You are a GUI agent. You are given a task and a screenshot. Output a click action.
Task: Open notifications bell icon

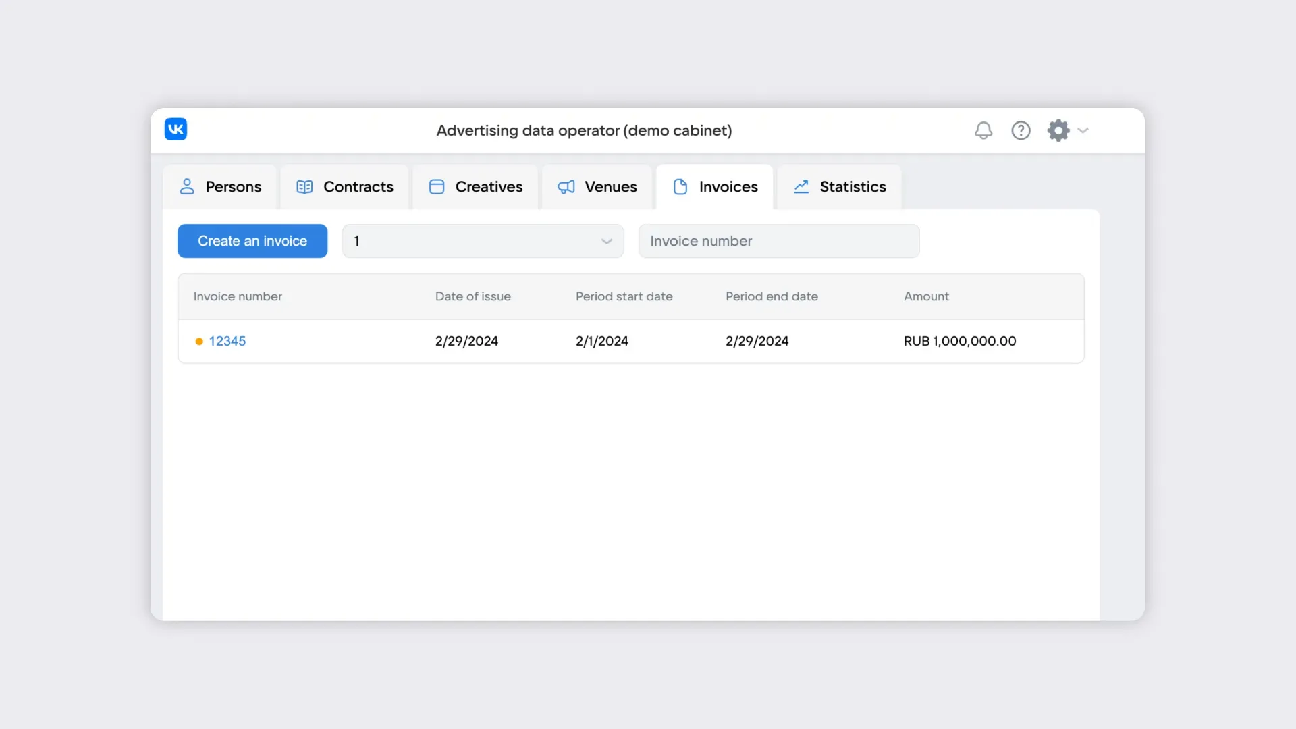(x=983, y=130)
